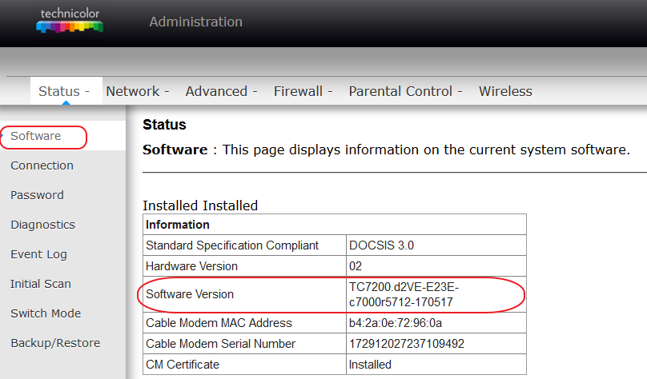Click the Cable Modem Serial Number value
Viewport: 647px width, 379px height.
pyautogui.click(x=407, y=344)
